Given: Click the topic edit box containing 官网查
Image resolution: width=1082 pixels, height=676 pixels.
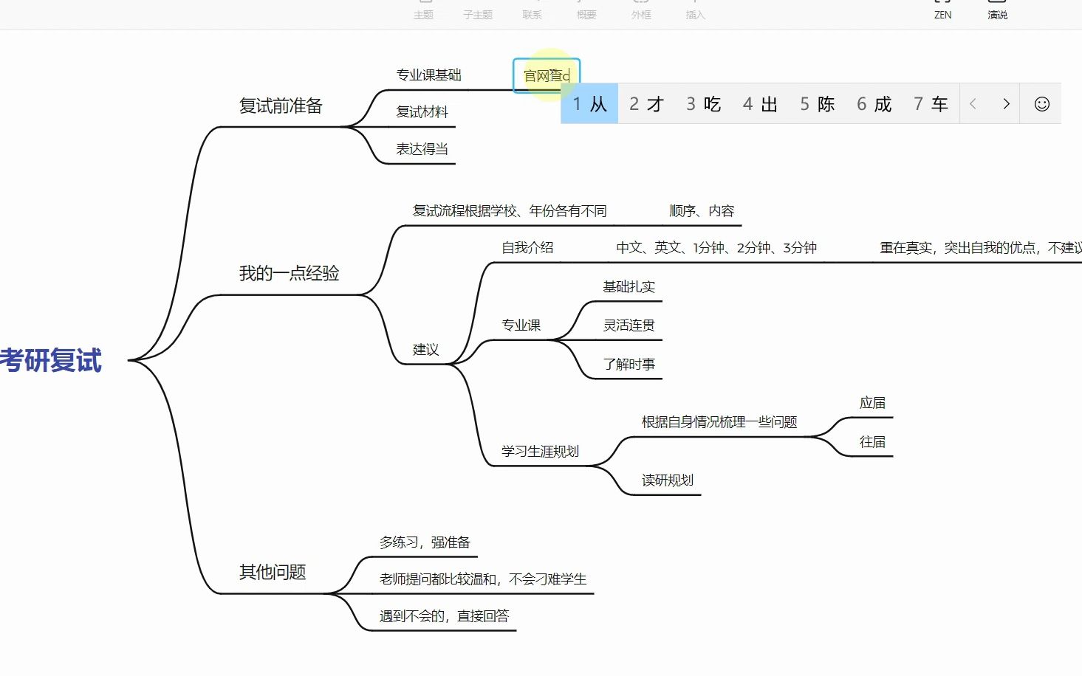Looking at the screenshot, I should (547, 75).
